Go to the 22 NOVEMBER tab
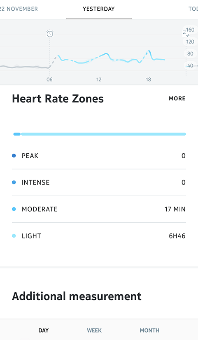198x340 pixels. (19, 9)
